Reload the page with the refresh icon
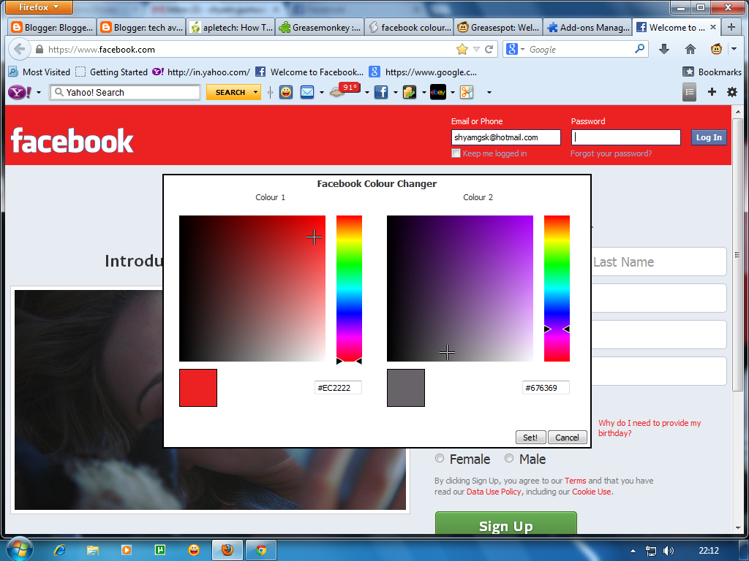Viewport: 749px width, 561px height. [489, 49]
